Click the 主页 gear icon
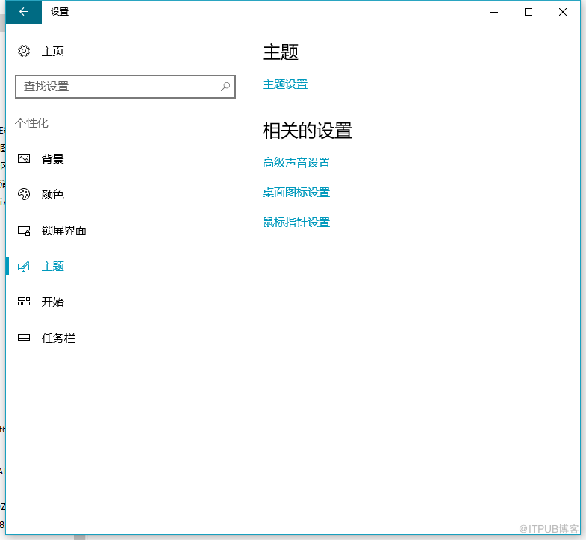Image resolution: width=586 pixels, height=540 pixels. tap(24, 51)
